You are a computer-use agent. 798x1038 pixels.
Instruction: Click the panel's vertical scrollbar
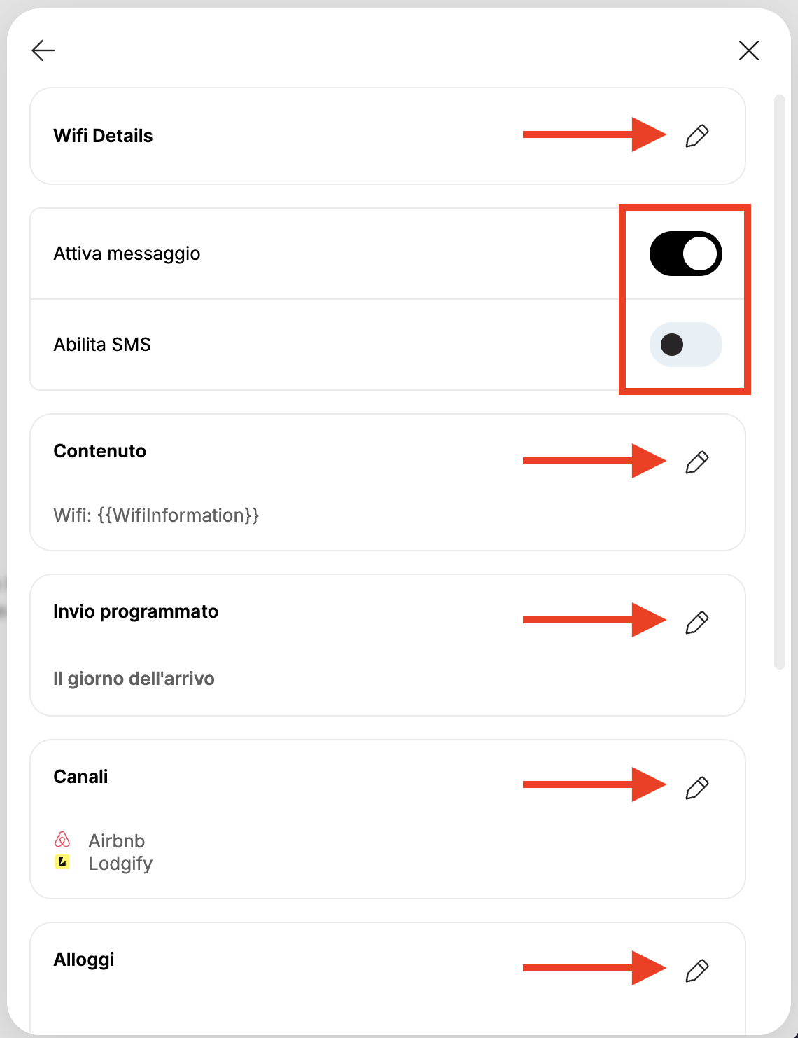coord(779,382)
